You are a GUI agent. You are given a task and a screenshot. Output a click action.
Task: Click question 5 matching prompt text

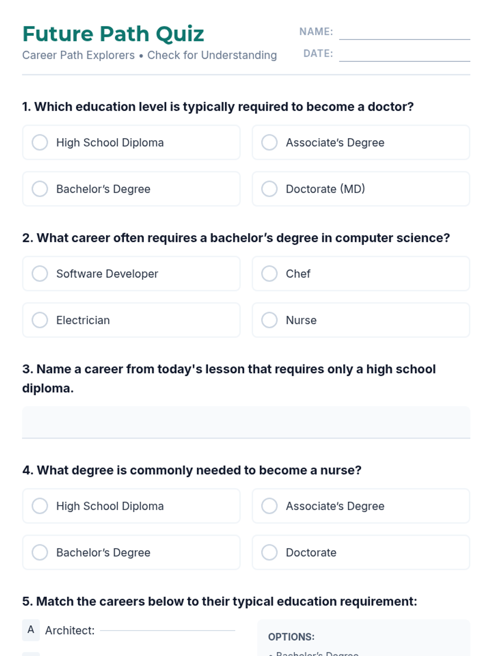[219, 601]
